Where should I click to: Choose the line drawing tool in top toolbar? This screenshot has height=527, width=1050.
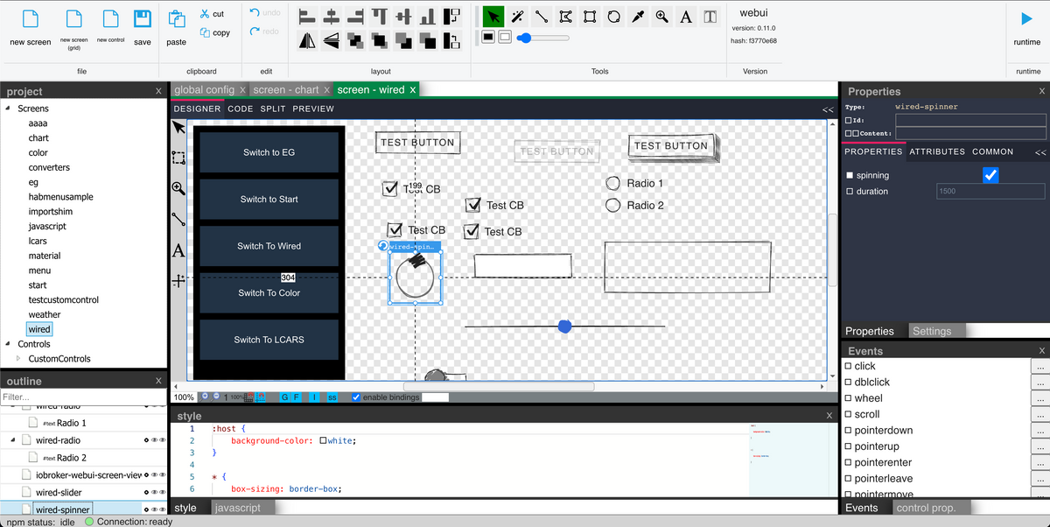[x=542, y=16]
